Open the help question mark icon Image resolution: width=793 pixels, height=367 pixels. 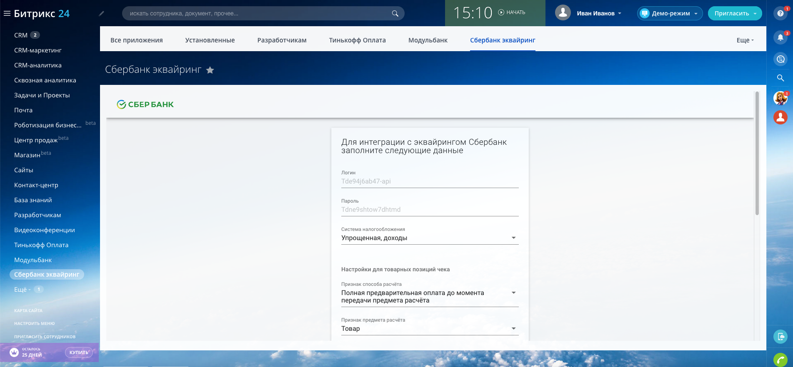pos(780,13)
